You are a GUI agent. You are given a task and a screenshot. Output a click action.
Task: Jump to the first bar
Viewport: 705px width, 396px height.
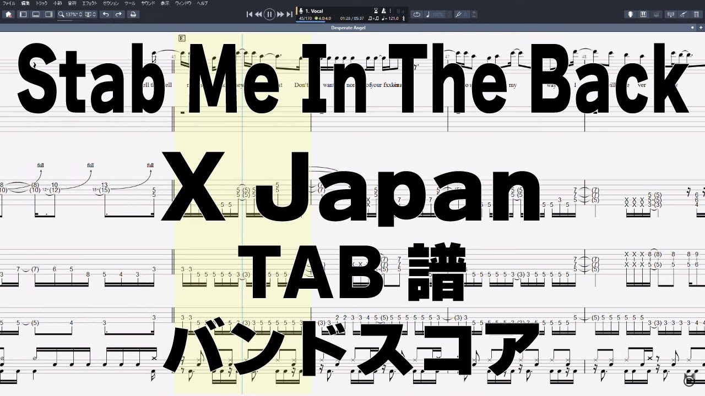[250, 14]
